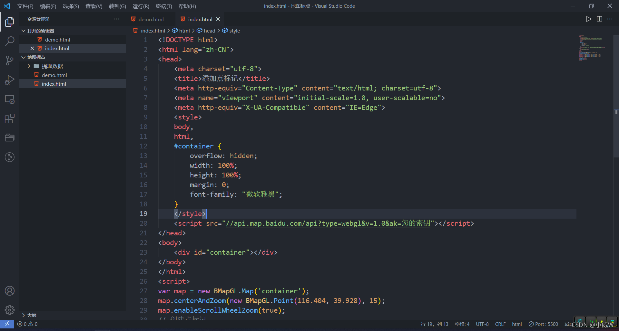Click the title tag text 添加点标记
This screenshot has height=331, width=619.
pyautogui.click(x=220, y=78)
